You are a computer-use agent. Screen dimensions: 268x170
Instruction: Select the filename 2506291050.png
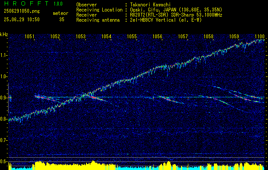point(22,11)
